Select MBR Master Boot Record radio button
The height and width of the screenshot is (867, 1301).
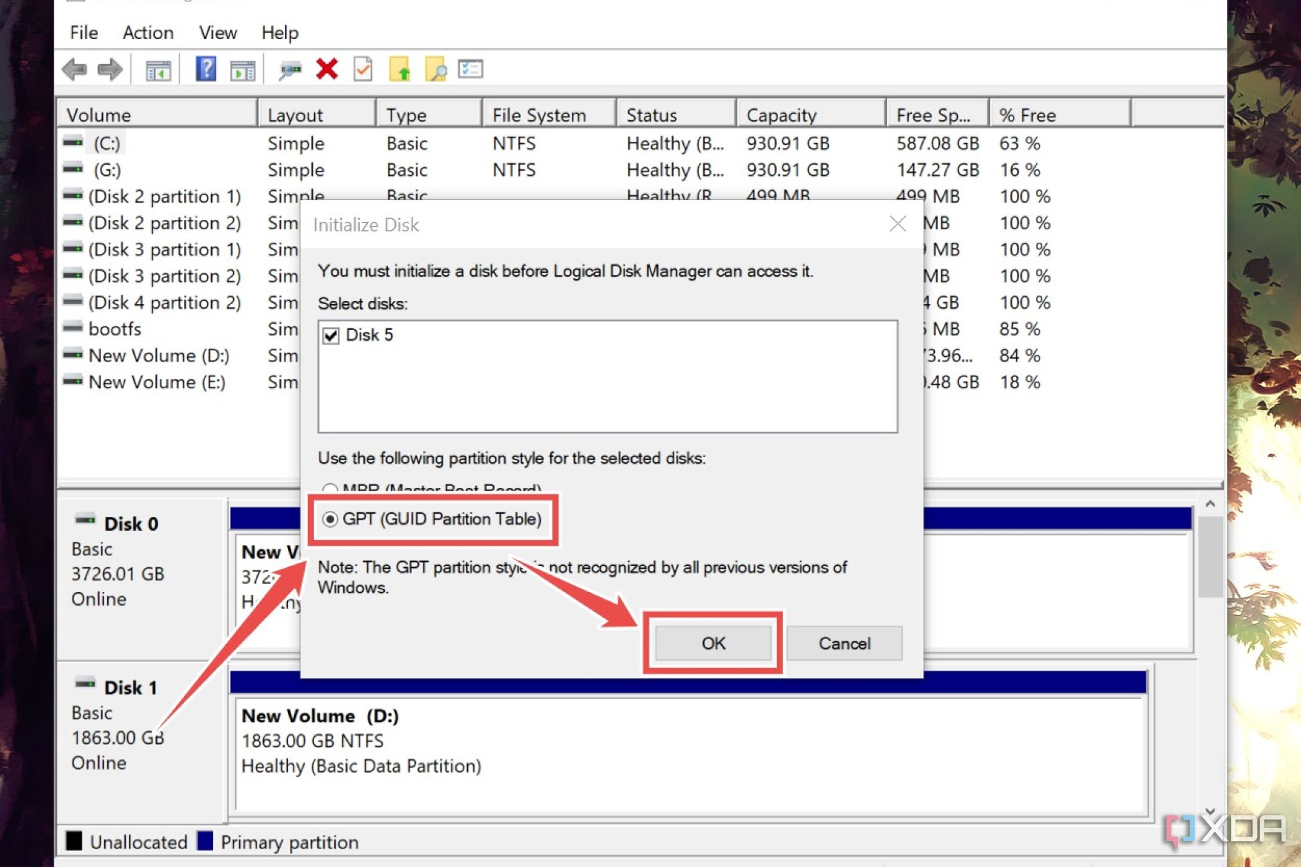coord(330,490)
